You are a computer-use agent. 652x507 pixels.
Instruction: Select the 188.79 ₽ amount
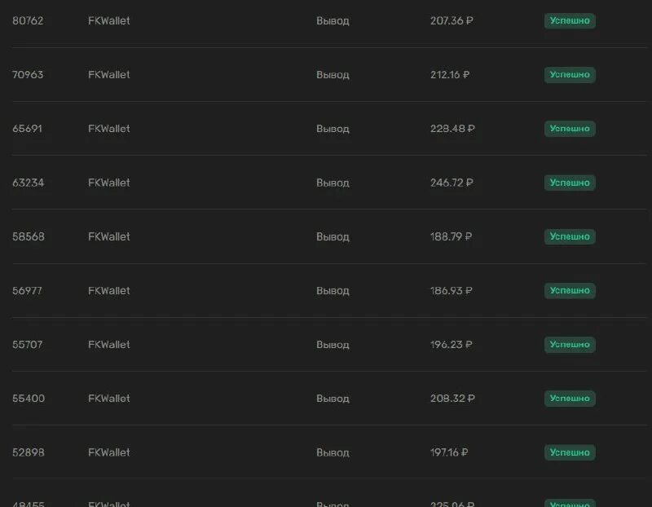point(452,236)
